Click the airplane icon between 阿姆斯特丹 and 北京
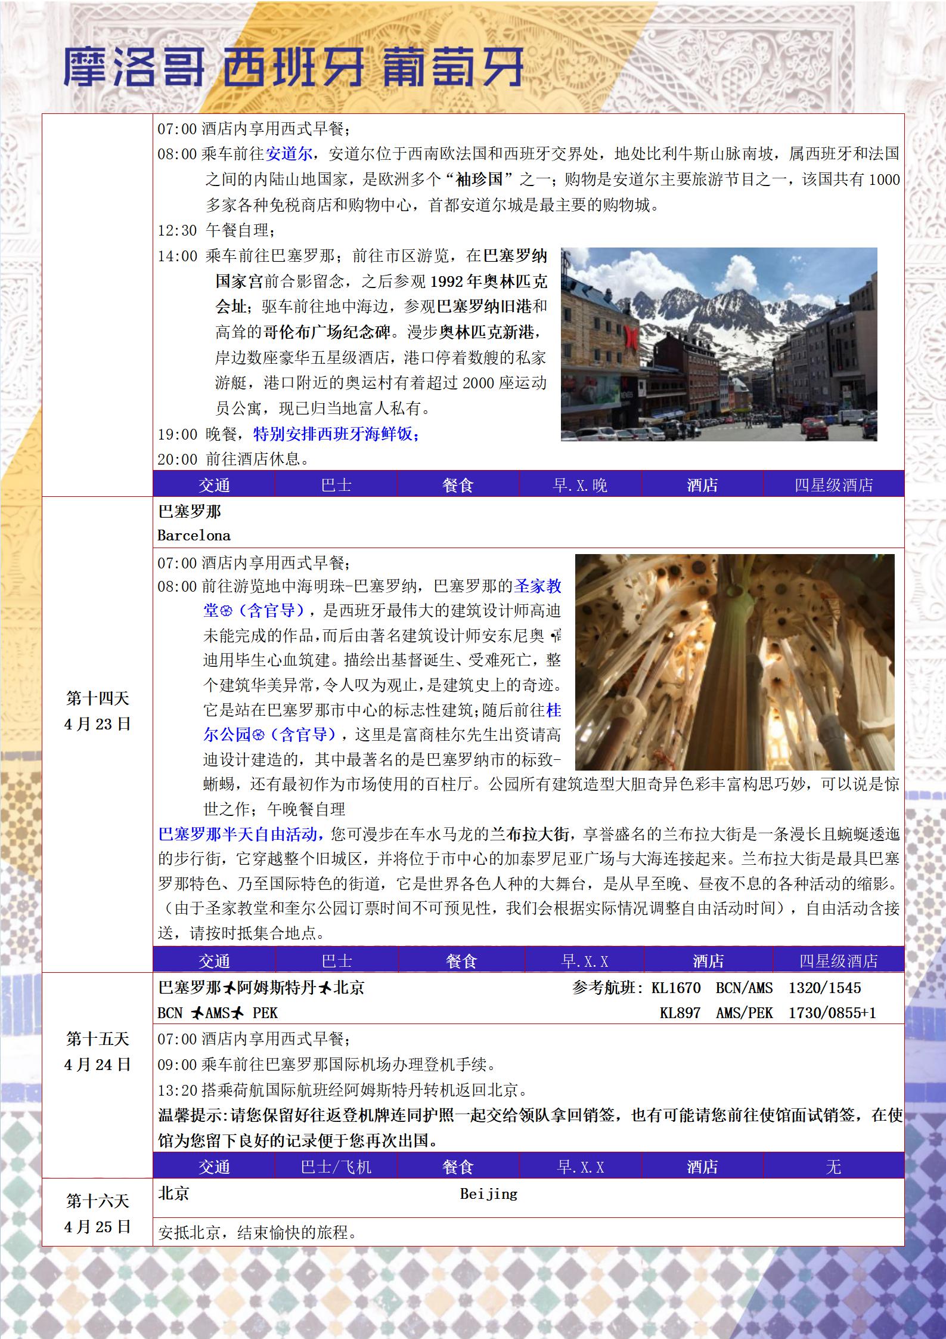This screenshot has width=946, height=1339. coord(324,988)
